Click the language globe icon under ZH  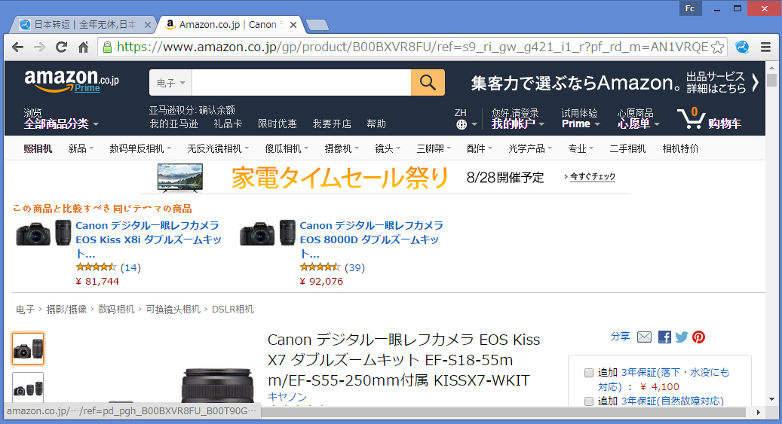[x=462, y=124]
